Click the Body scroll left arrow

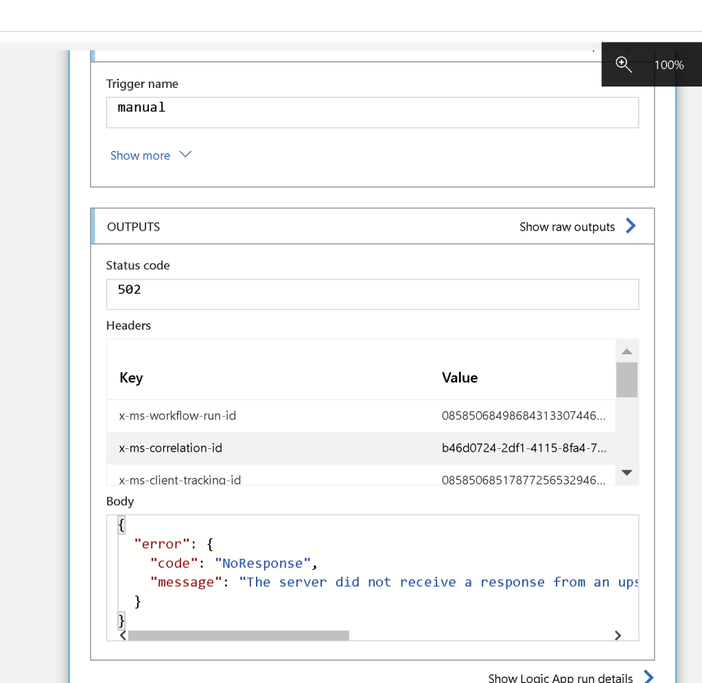123,636
